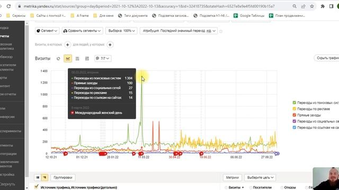Open Google Таблицы bookmark
Screen dimensions: 339x190
point(249,15)
